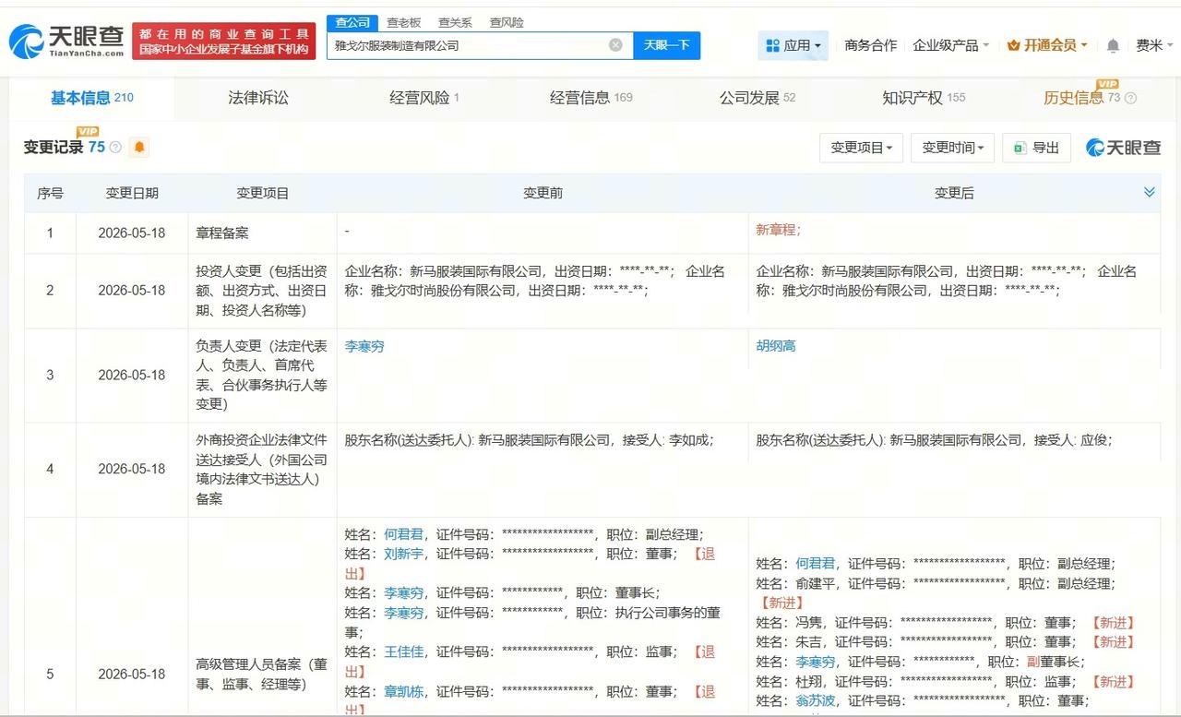The width and height of the screenshot is (1181, 717).
Task: Open 何君君 link in 变更后 column
Action: pos(815,564)
